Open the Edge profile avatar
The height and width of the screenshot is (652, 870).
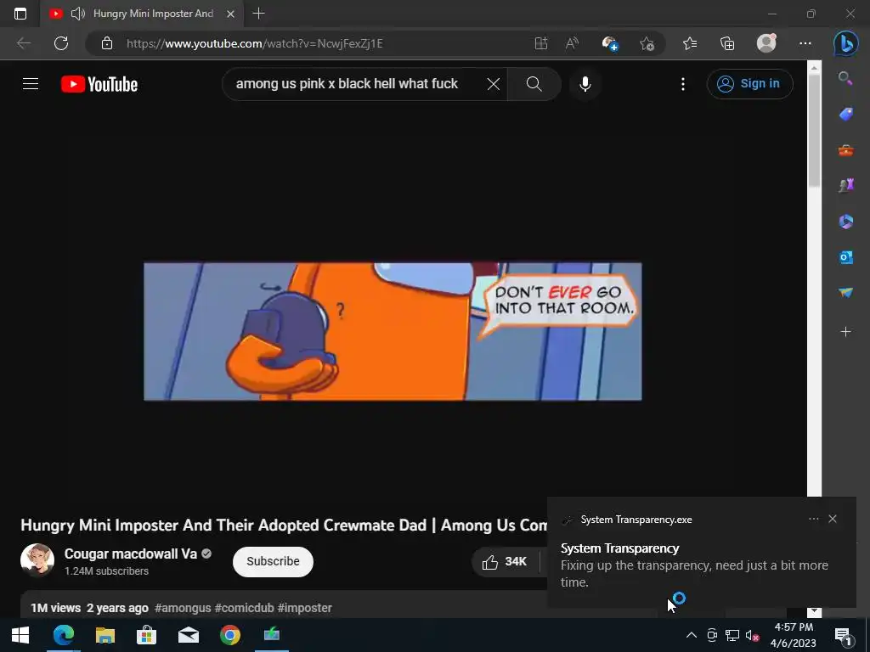tap(766, 43)
